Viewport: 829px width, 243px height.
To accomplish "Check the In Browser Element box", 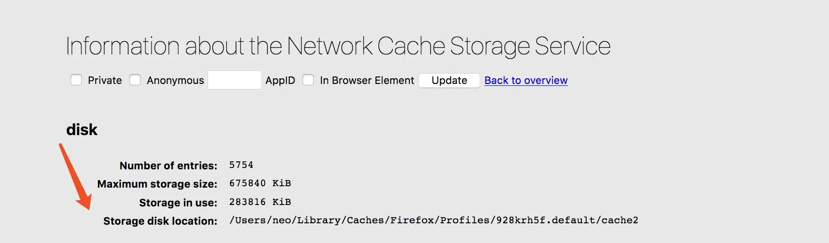I will pos(308,80).
